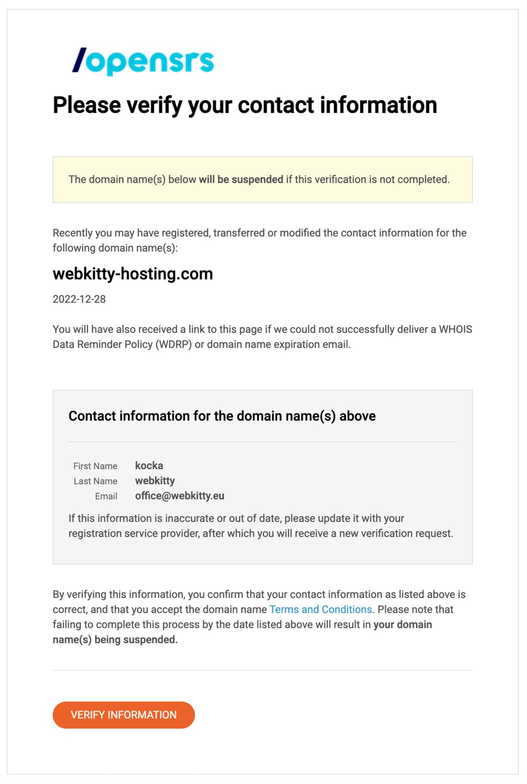Select the last name value webkitty

[x=155, y=481]
